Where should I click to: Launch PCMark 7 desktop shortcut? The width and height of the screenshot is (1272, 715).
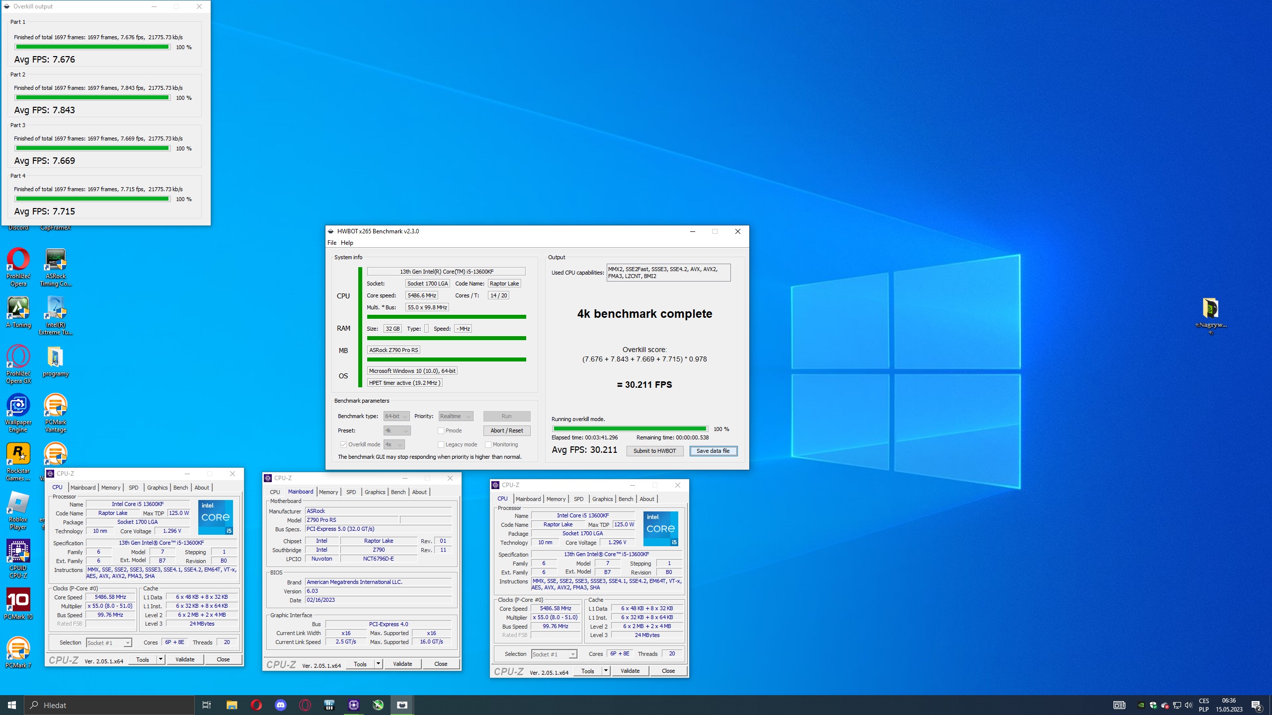tap(18, 653)
